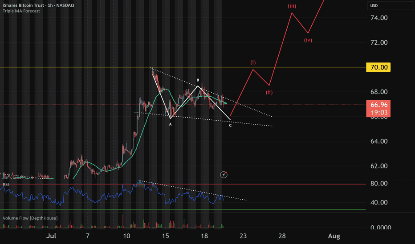
Task: Select wave label (ii) on projection
Action: point(269,92)
